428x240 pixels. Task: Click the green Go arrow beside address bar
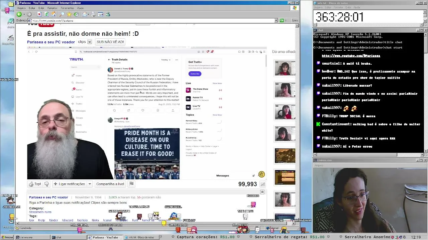click(282, 21)
